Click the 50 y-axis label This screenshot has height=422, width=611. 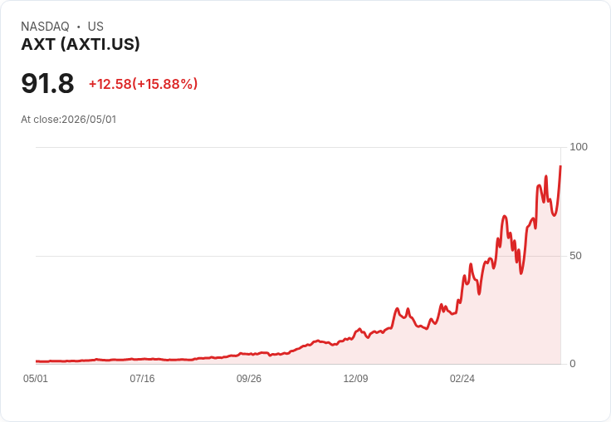pos(575,256)
